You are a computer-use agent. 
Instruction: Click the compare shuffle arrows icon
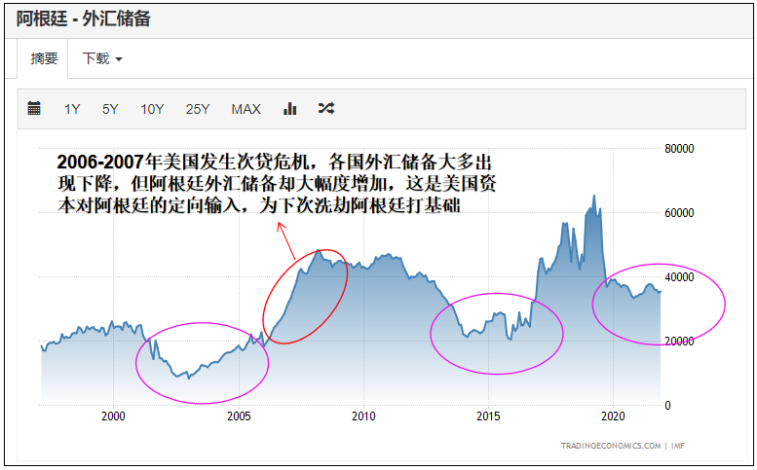pyautogui.click(x=326, y=109)
